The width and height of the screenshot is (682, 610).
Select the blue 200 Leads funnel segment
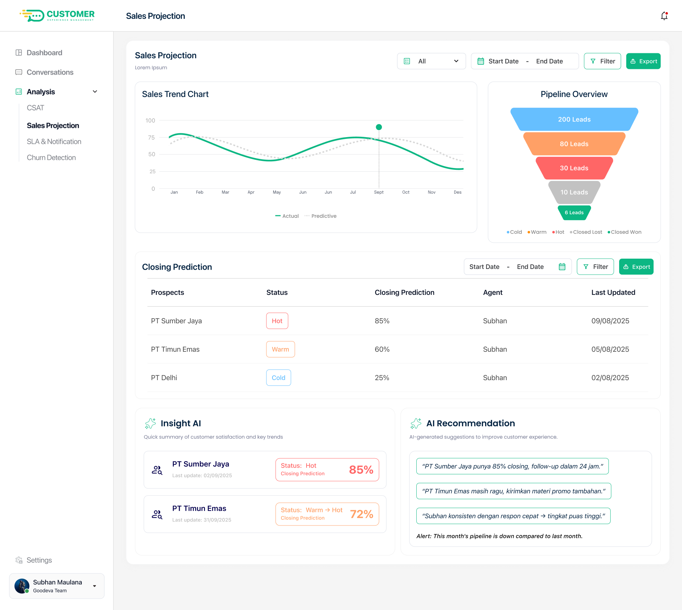[574, 119]
